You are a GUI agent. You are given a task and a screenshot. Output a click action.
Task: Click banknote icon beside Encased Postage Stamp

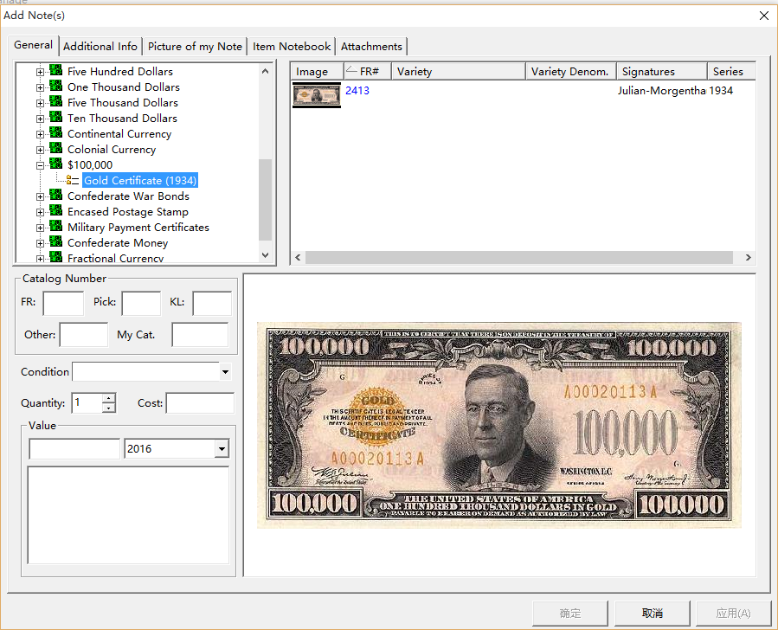[x=55, y=211]
